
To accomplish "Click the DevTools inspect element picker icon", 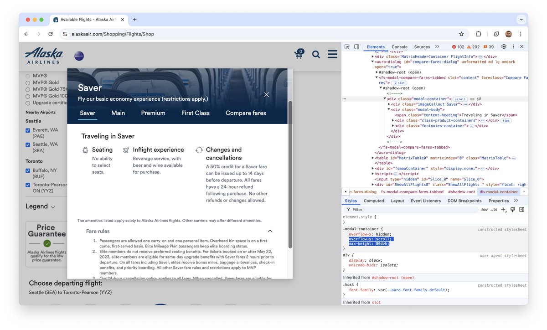I will 347,46.
